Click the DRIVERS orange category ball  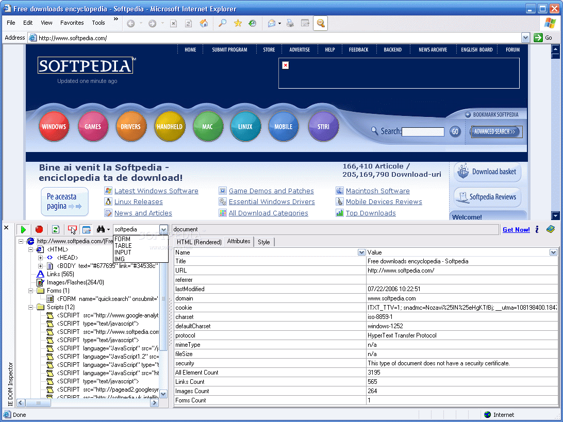click(131, 126)
